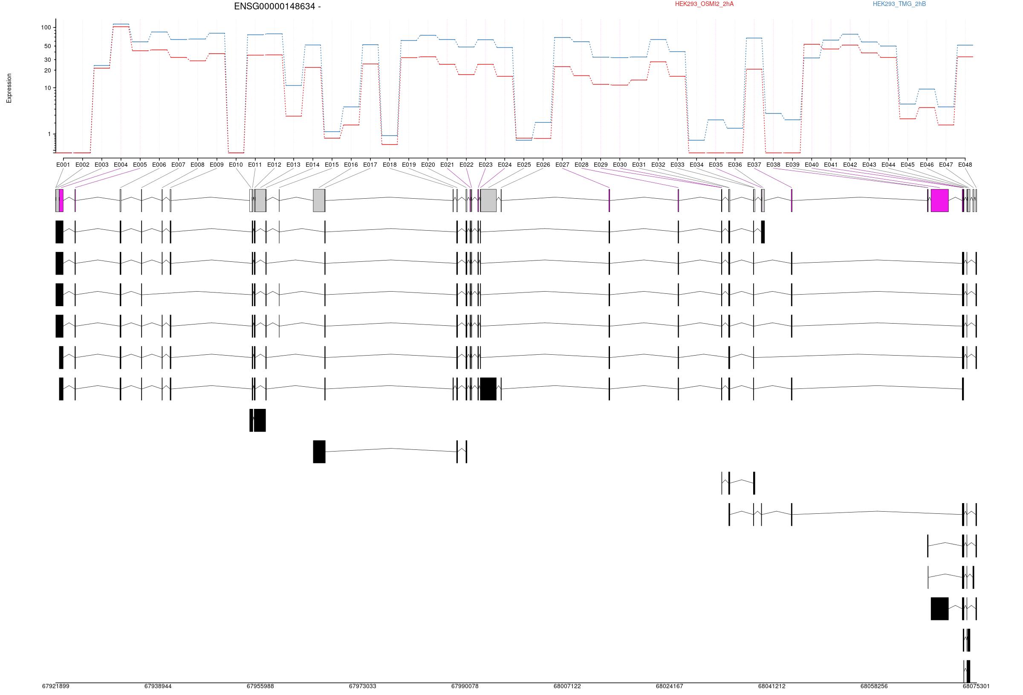The height and width of the screenshot is (695, 1023).
Task: Click genomic coordinate 67938944
Action: (x=158, y=686)
